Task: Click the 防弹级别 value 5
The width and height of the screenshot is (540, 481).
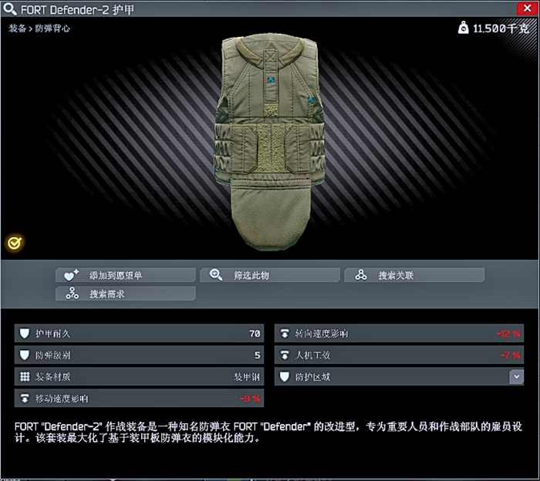Action: click(257, 355)
